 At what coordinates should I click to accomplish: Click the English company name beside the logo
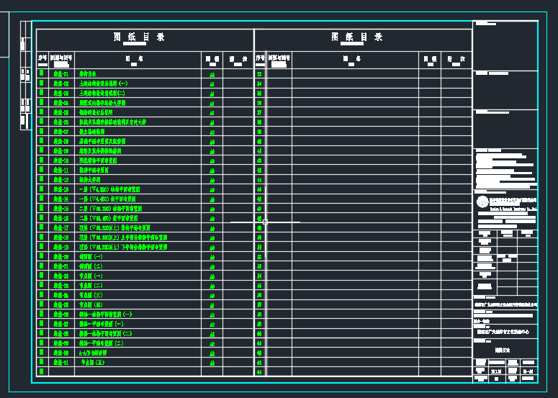click(514, 207)
